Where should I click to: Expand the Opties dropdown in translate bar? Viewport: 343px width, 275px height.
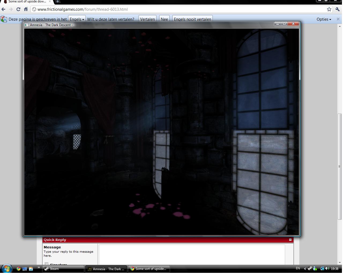[x=324, y=19]
